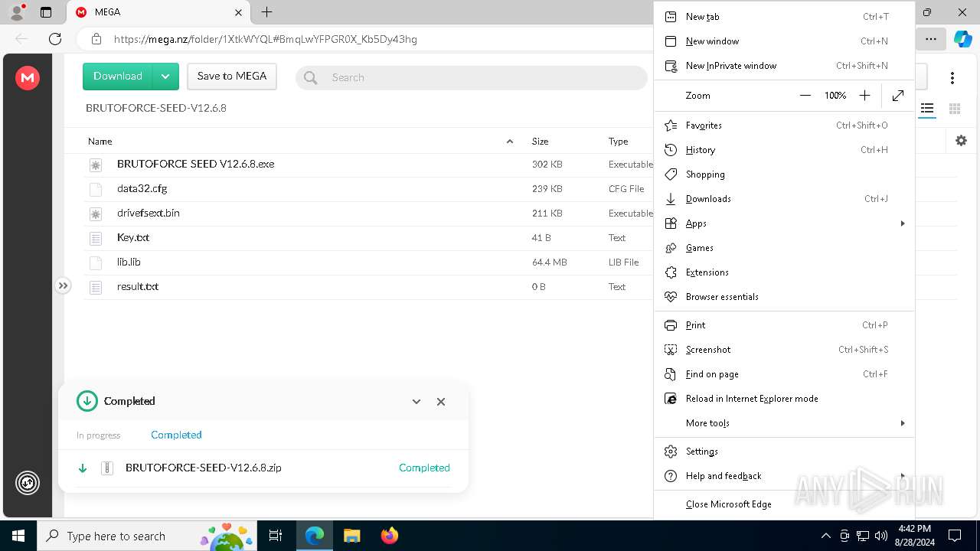The image size is (980, 551).
Task: Sort files by Name column header
Action: [x=100, y=142]
